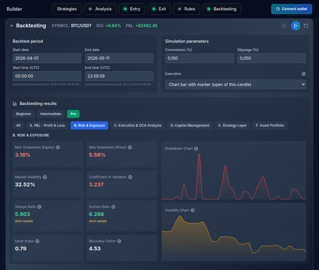The height and width of the screenshot is (270, 319).
Task: Click the Commission (%) input field
Action: [199, 58]
